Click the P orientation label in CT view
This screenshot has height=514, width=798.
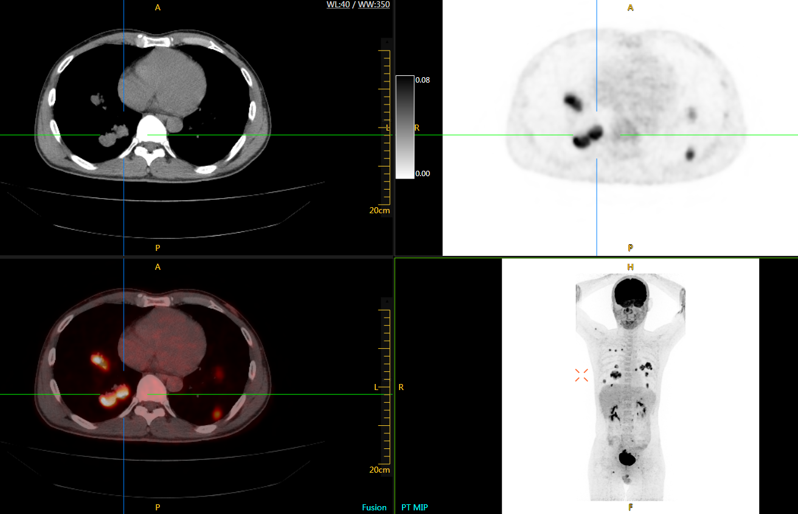point(158,248)
